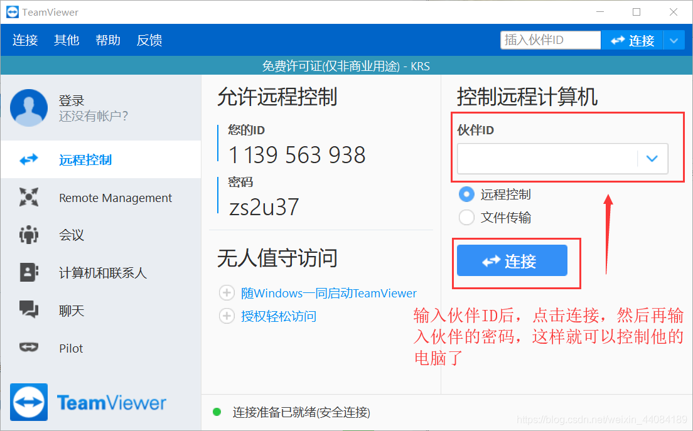Click the meeting people icon
This screenshot has height=431, width=693.
[29, 235]
